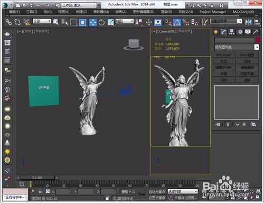Activate the Select and Rotate tool
Image resolution: width=264 pixels, height=204 pixels.
tap(101, 22)
